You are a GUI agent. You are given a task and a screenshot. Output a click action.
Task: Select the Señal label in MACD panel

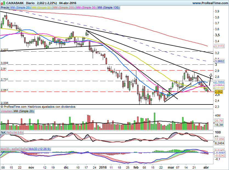pyautogui.click(x=24, y=149)
